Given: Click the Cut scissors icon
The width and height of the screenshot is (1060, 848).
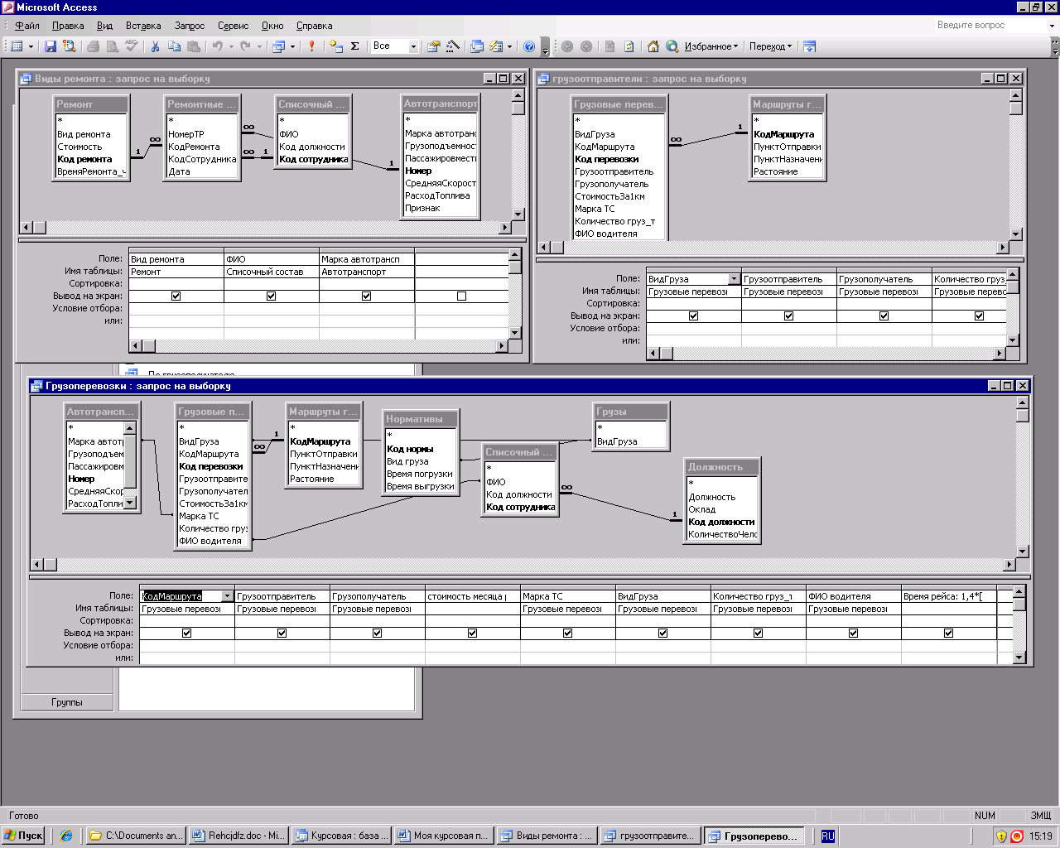Looking at the screenshot, I should point(154,46).
